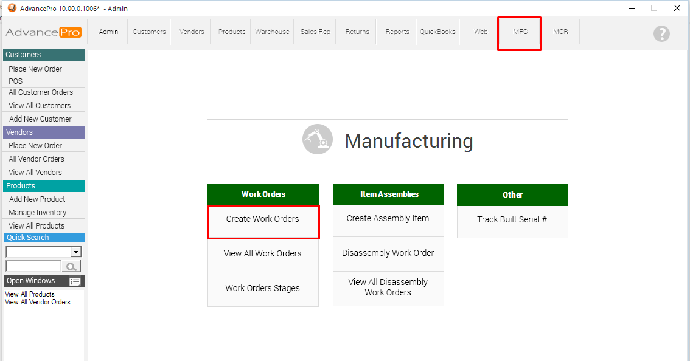
Task: Click Create Work Orders button
Action: coord(263,219)
